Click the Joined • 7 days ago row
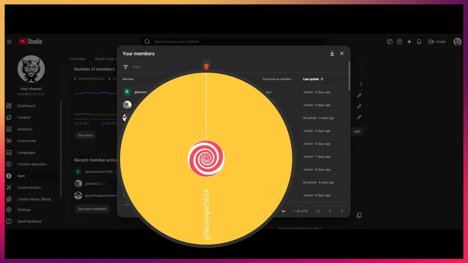This screenshot has width=468, height=263. click(317, 157)
